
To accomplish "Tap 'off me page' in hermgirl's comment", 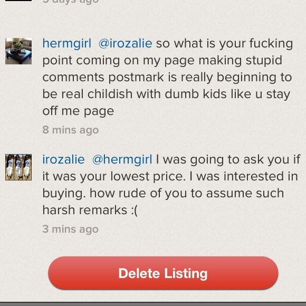I will click(78, 111).
